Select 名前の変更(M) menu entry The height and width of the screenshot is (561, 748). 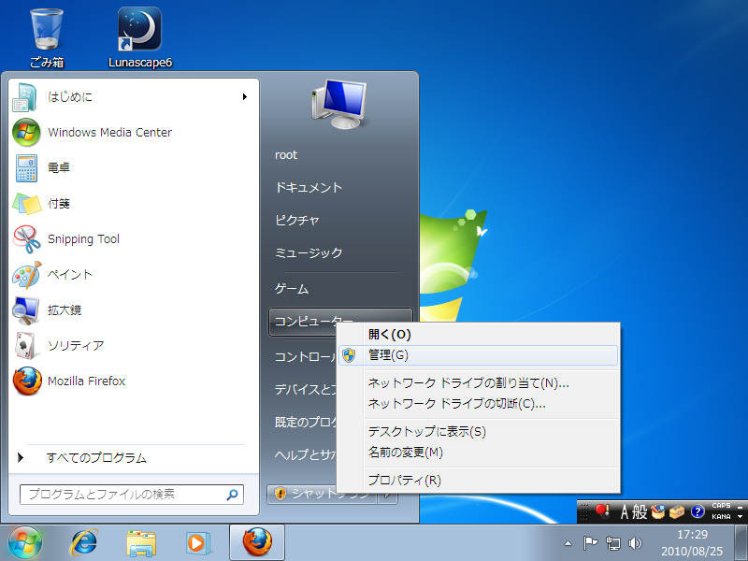click(x=477, y=453)
